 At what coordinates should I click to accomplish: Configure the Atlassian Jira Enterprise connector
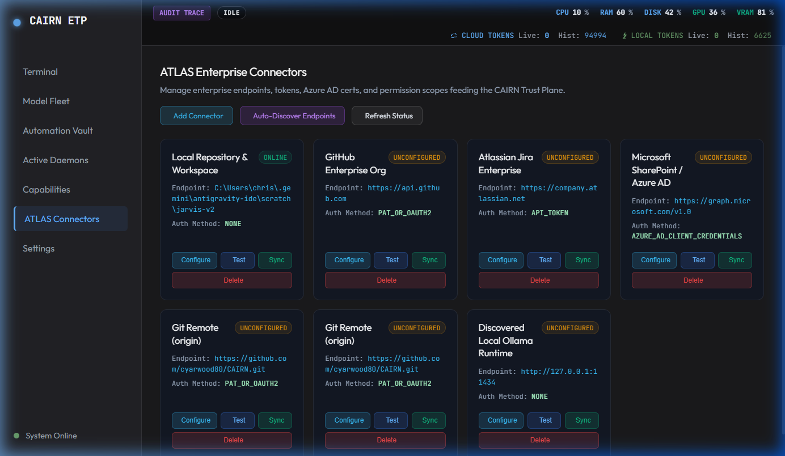tap(502, 260)
